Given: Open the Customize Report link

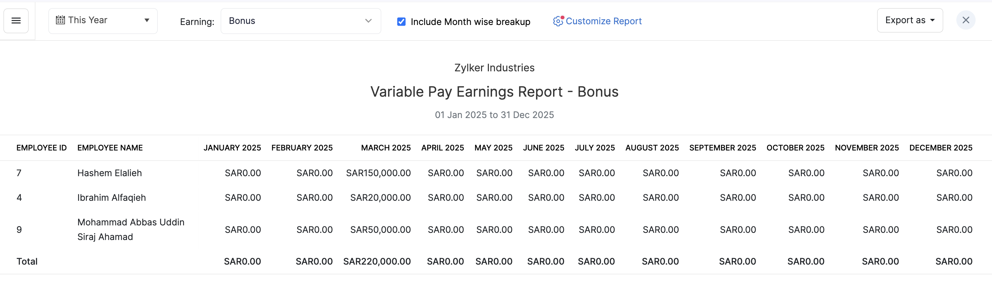Looking at the screenshot, I should click(x=603, y=21).
